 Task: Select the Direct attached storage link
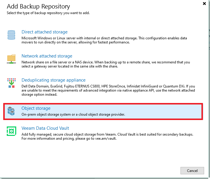[45, 32]
